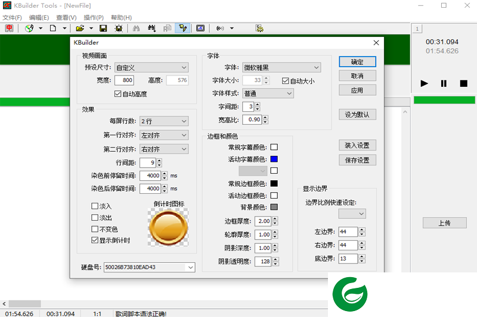Viewport: 477px width, 317px height.
Task: Open the 每屏行数 dropdown showing 2 行
Action: (x=164, y=121)
